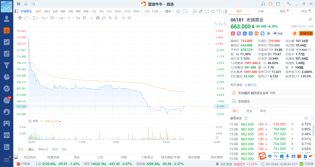
Task: Toggle the bottom panel icon left of 资金流向
Action: pyautogui.click(x=16, y=157)
